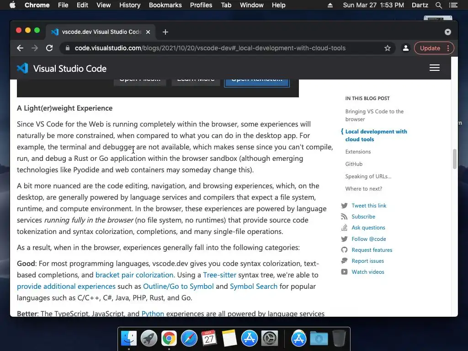Image resolution: width=468 pixels, height=351 pixels.
Task: Open the bracket pair colorization link
Action: 134,275
